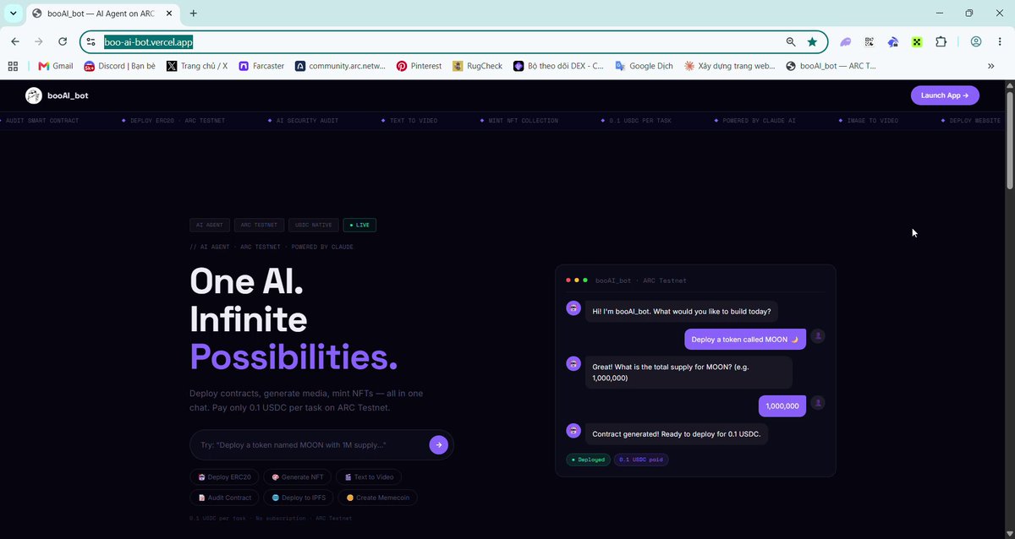Click the green LIVE status badge

point(359,225)
